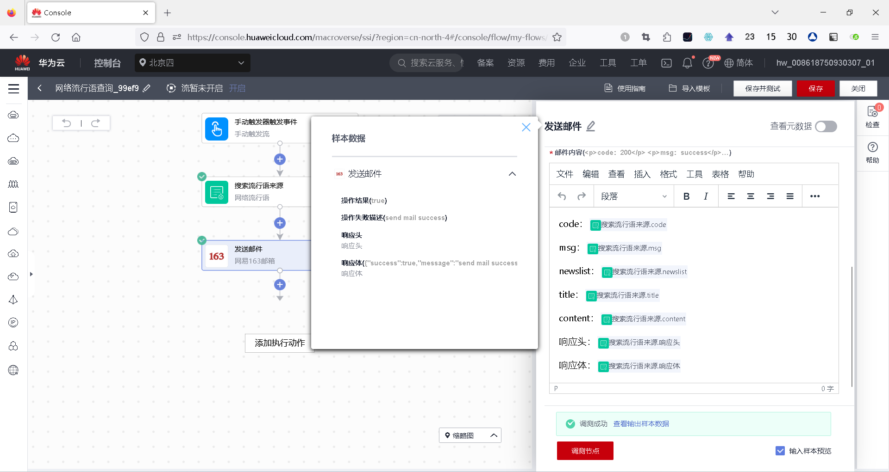
Task: Align text right
Action: click(770, 196)
